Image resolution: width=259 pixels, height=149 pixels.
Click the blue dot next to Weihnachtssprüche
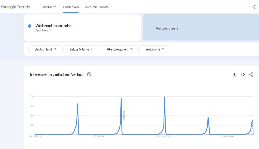30,26
